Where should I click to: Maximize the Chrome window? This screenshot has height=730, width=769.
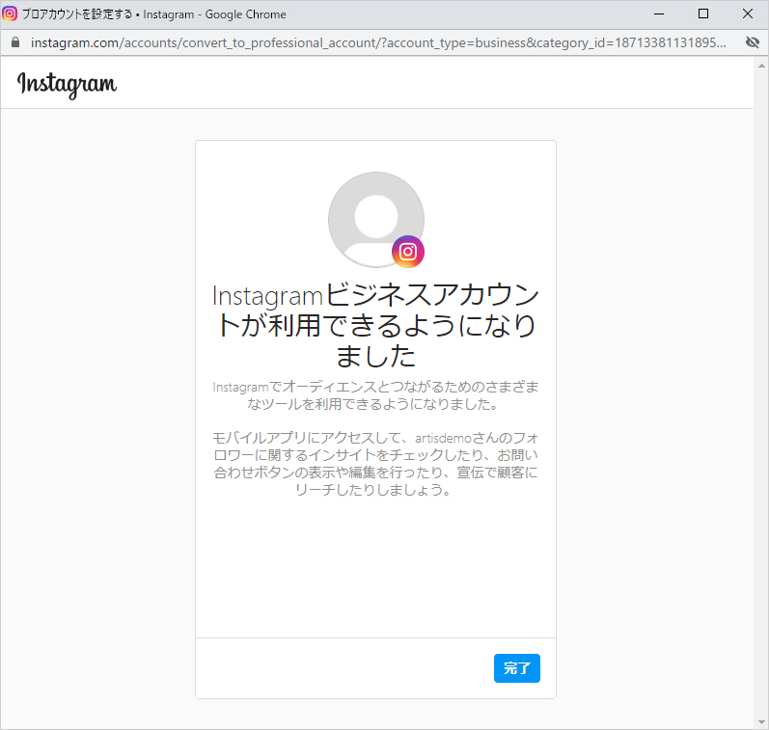pos(702,14)
